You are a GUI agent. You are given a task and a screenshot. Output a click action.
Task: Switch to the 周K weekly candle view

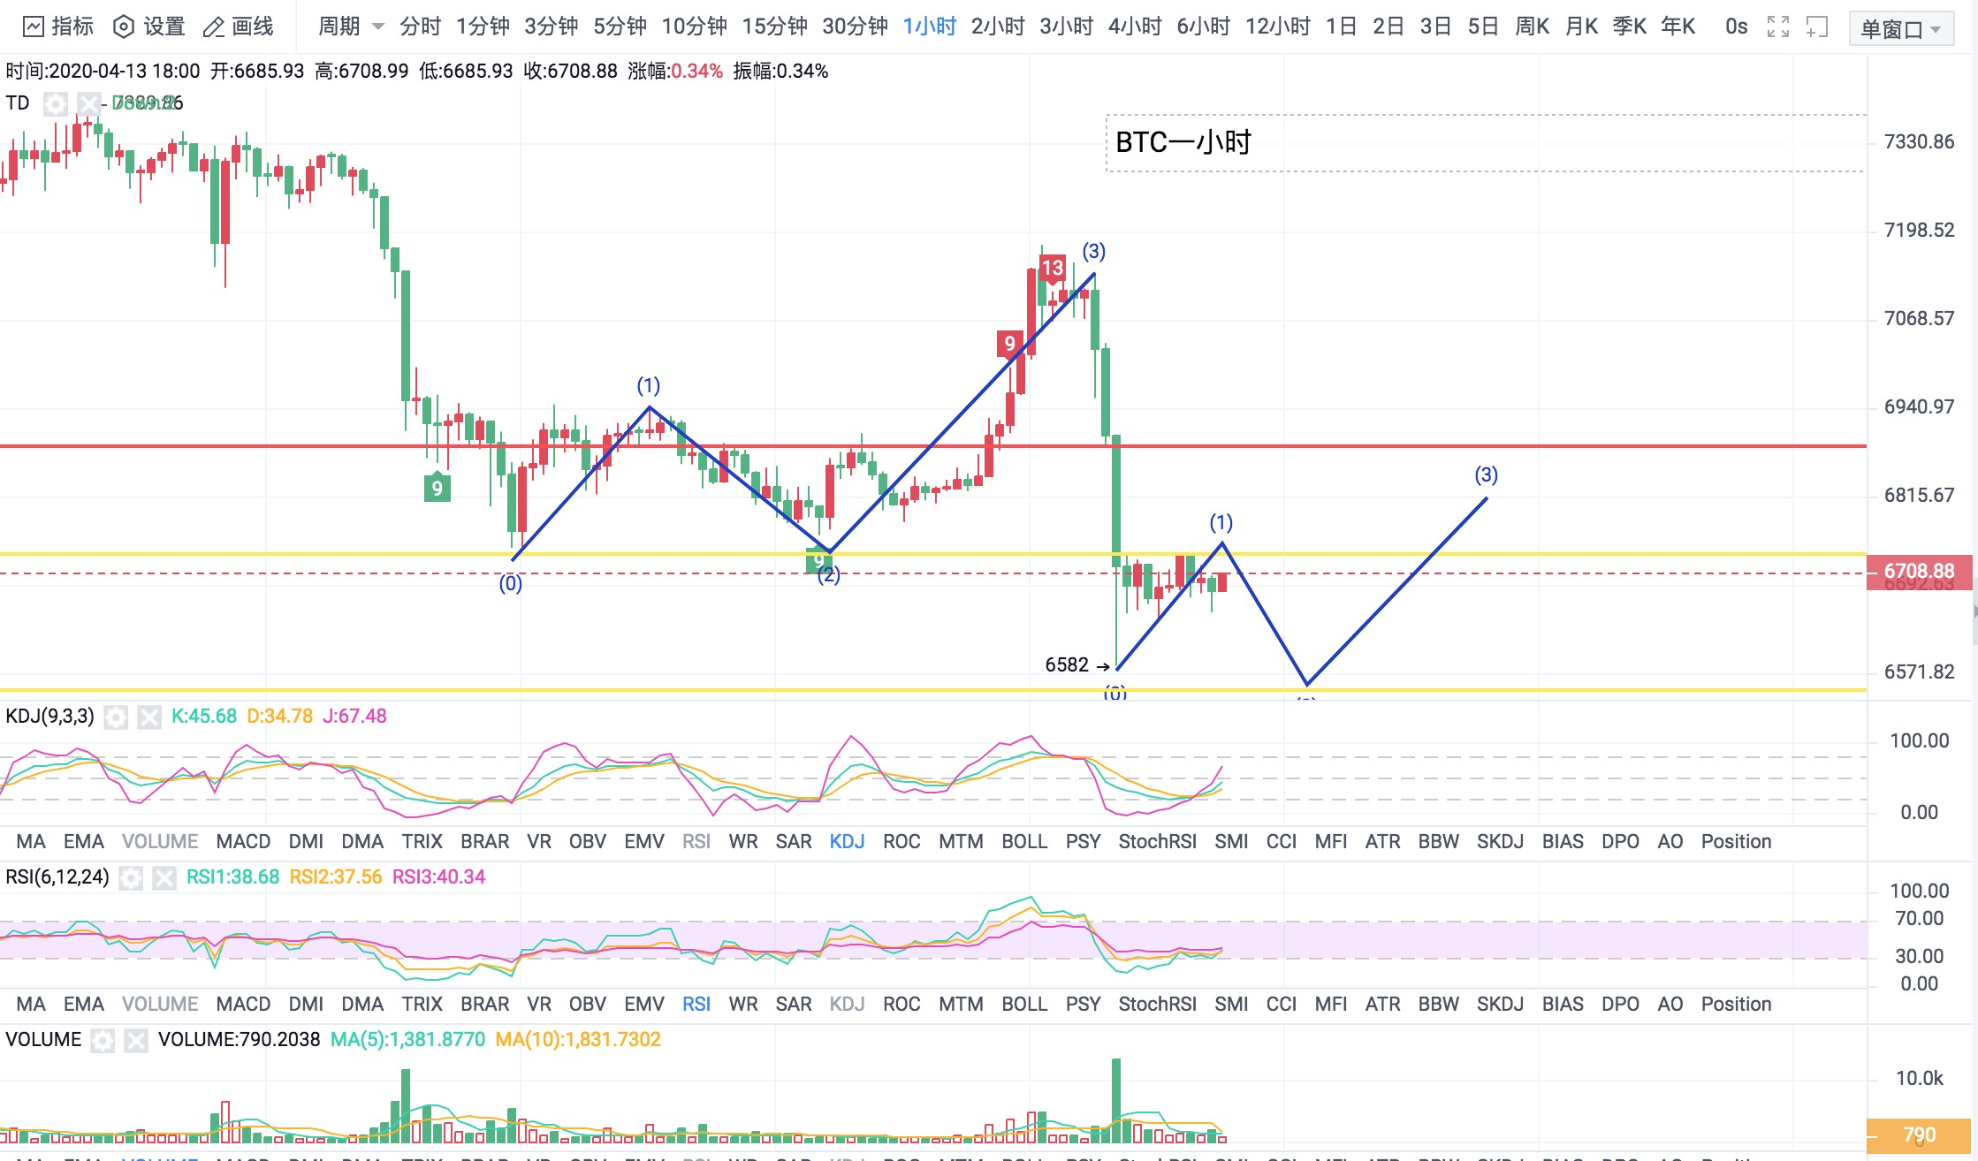tap(1533, 27)
